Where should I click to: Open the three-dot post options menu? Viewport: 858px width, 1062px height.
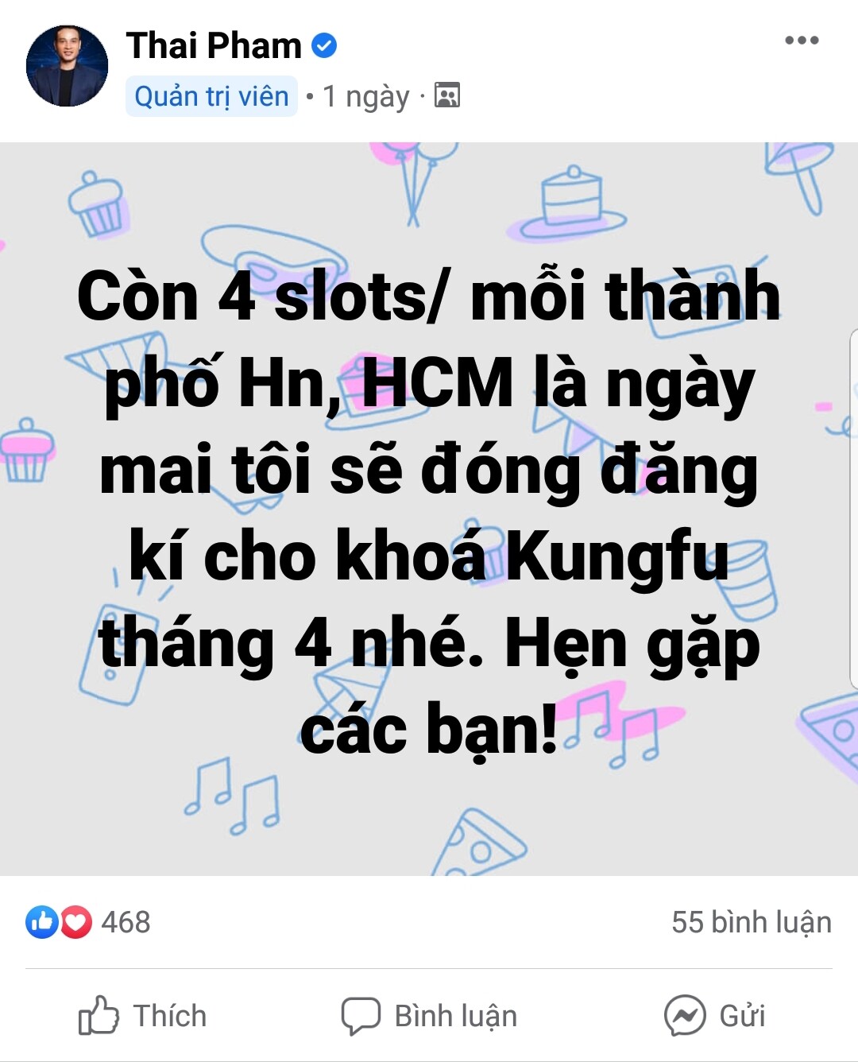802,41
